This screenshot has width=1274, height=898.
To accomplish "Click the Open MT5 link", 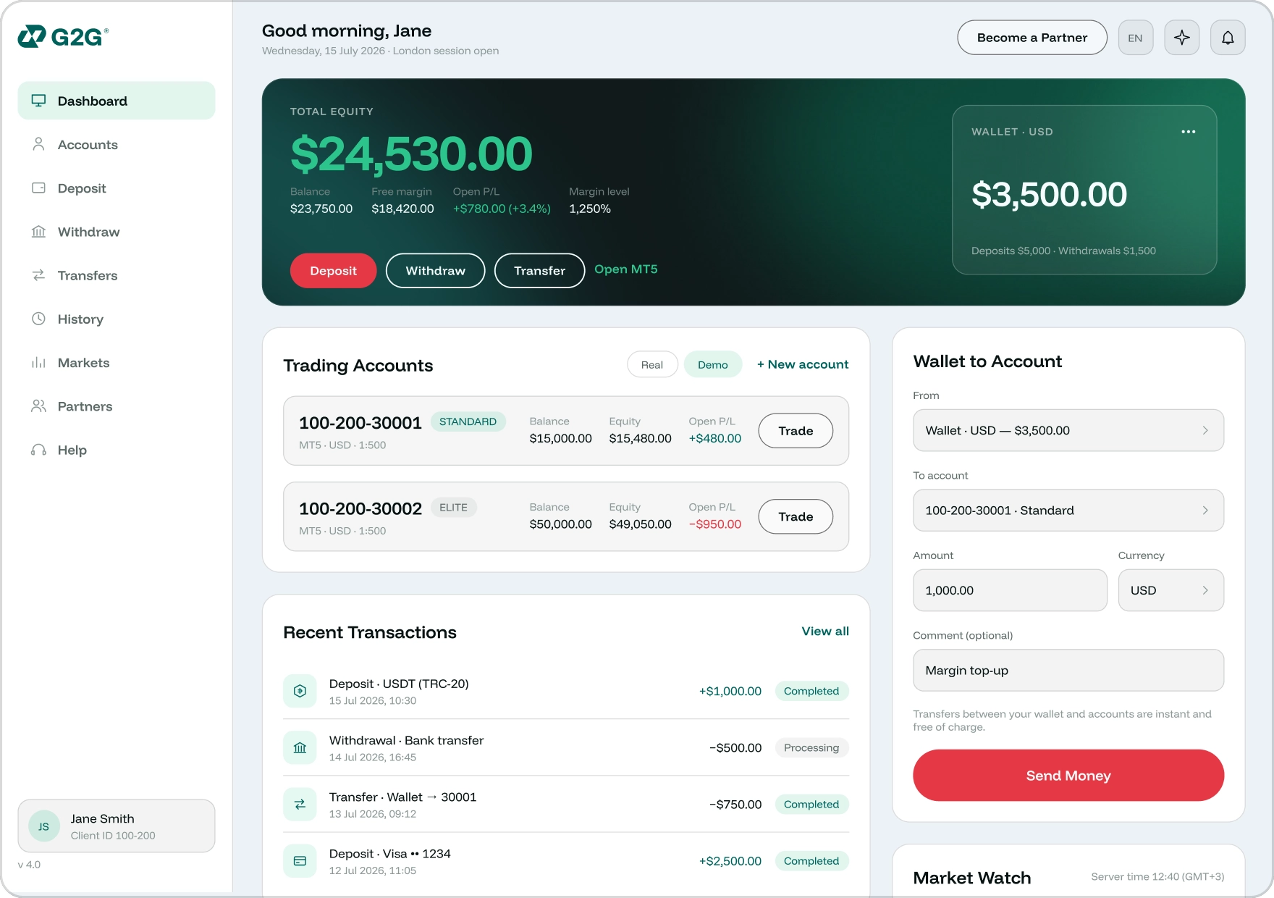I will [625, 269].
